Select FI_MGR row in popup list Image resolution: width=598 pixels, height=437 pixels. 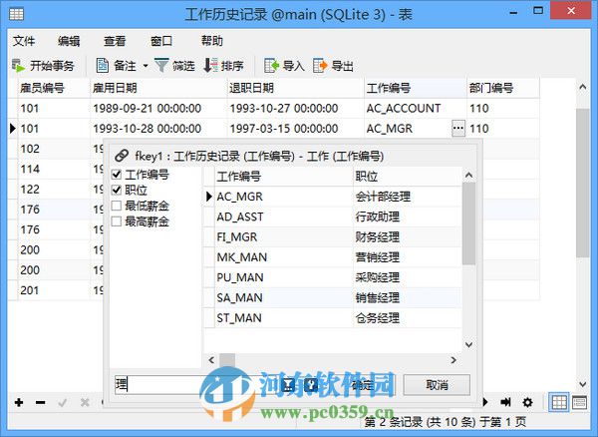coord(333,237)
